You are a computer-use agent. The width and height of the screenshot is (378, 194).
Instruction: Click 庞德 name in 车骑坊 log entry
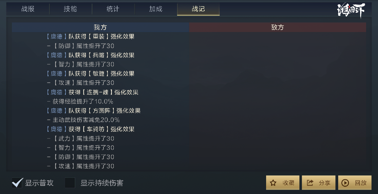pyautogui.click(x=56, y=129)
